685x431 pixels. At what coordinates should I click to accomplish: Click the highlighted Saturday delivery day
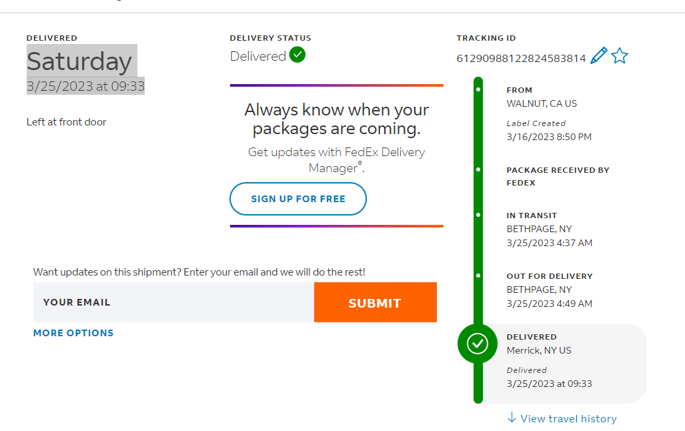pyautogui.click(x=79, y=61)
